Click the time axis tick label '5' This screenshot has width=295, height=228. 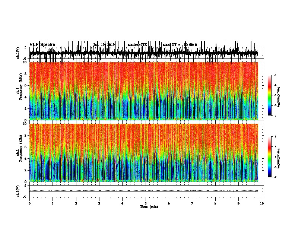pos(146,203)
